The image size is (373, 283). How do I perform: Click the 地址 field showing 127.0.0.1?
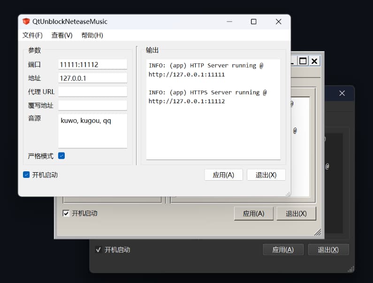(92, 78)
